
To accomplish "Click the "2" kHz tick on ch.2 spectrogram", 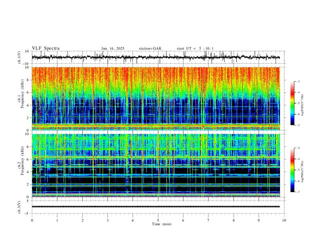I will pos(28,184).
